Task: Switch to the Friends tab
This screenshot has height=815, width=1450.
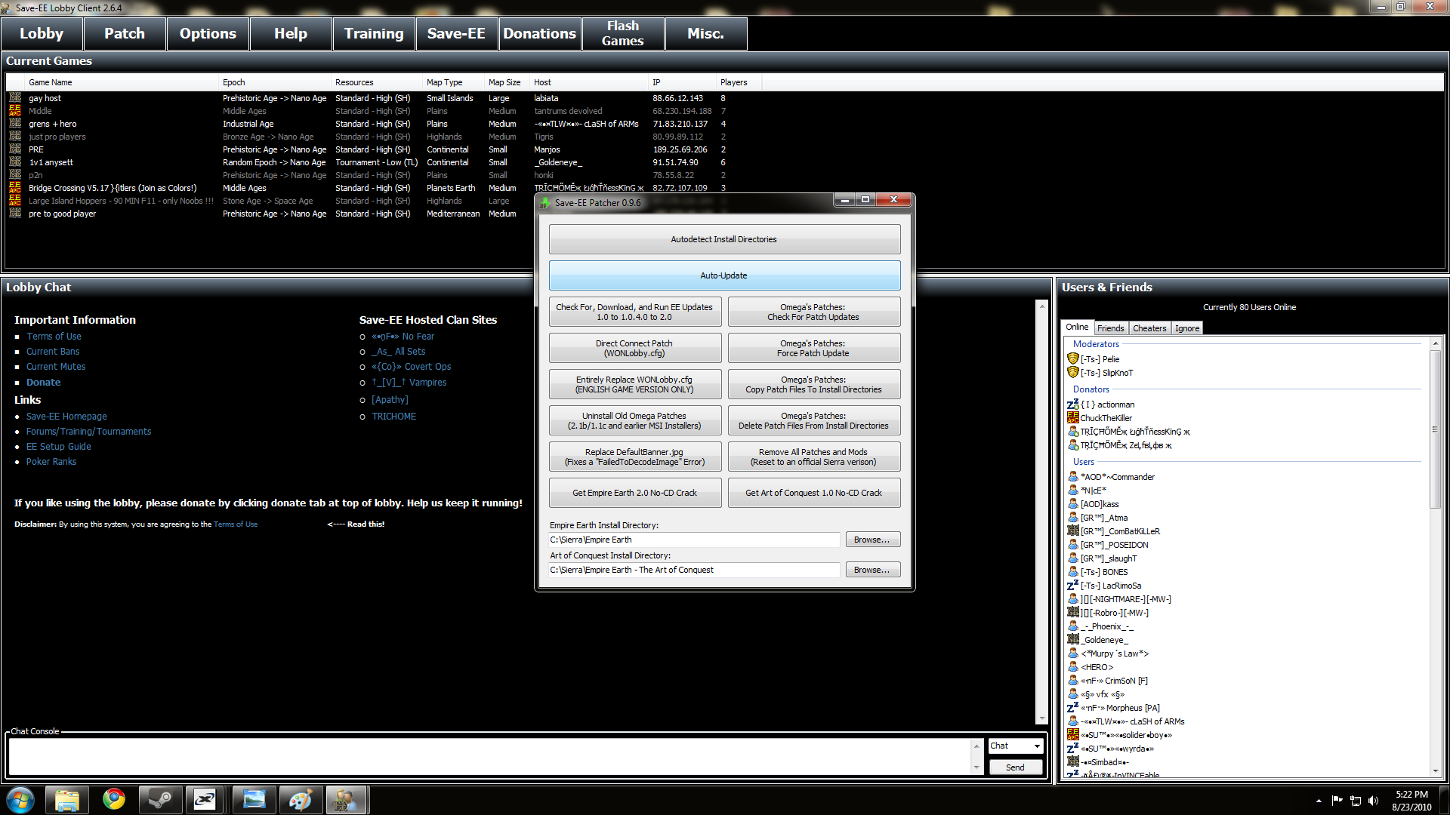Action: [x=1110, y=328]
